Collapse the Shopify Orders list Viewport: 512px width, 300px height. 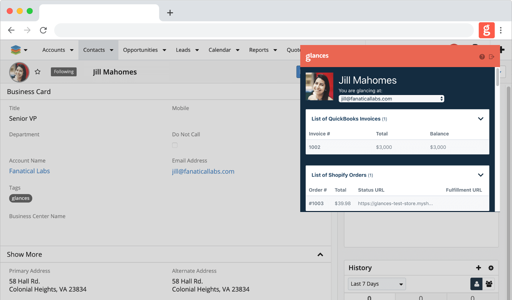tap(481, 175)
